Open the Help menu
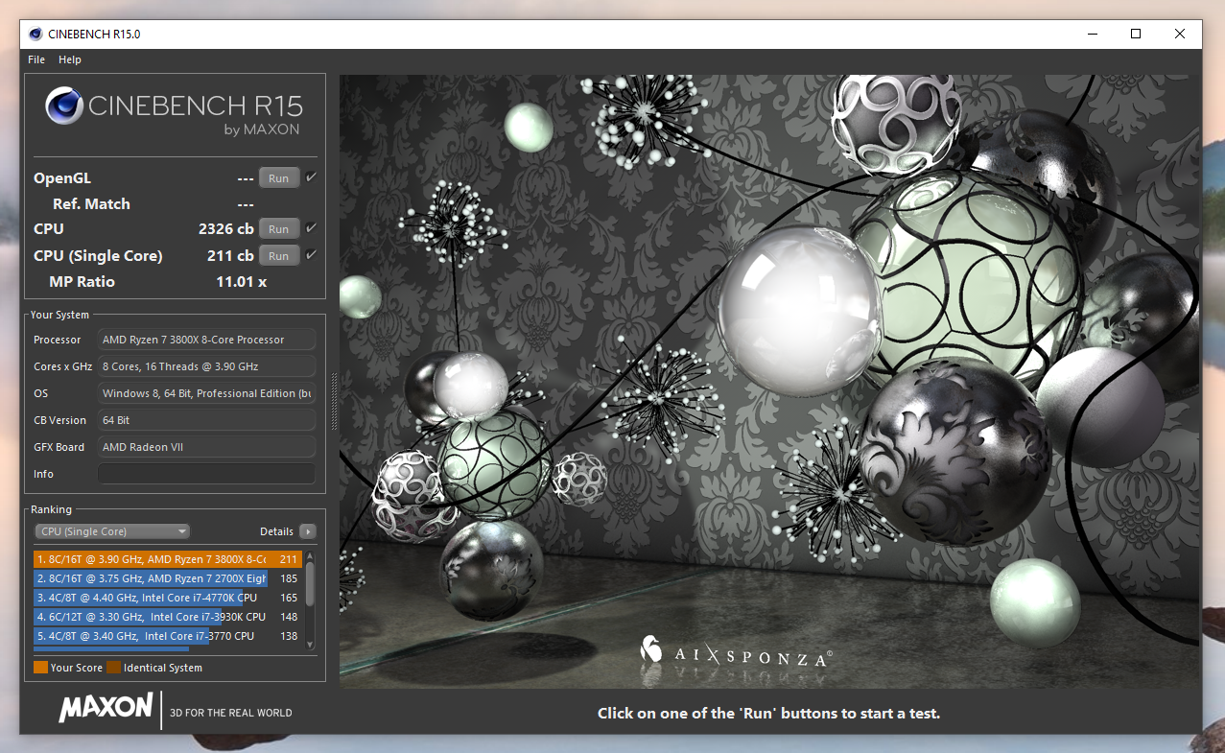This screenshot has width=1225, height=753. 70,59
